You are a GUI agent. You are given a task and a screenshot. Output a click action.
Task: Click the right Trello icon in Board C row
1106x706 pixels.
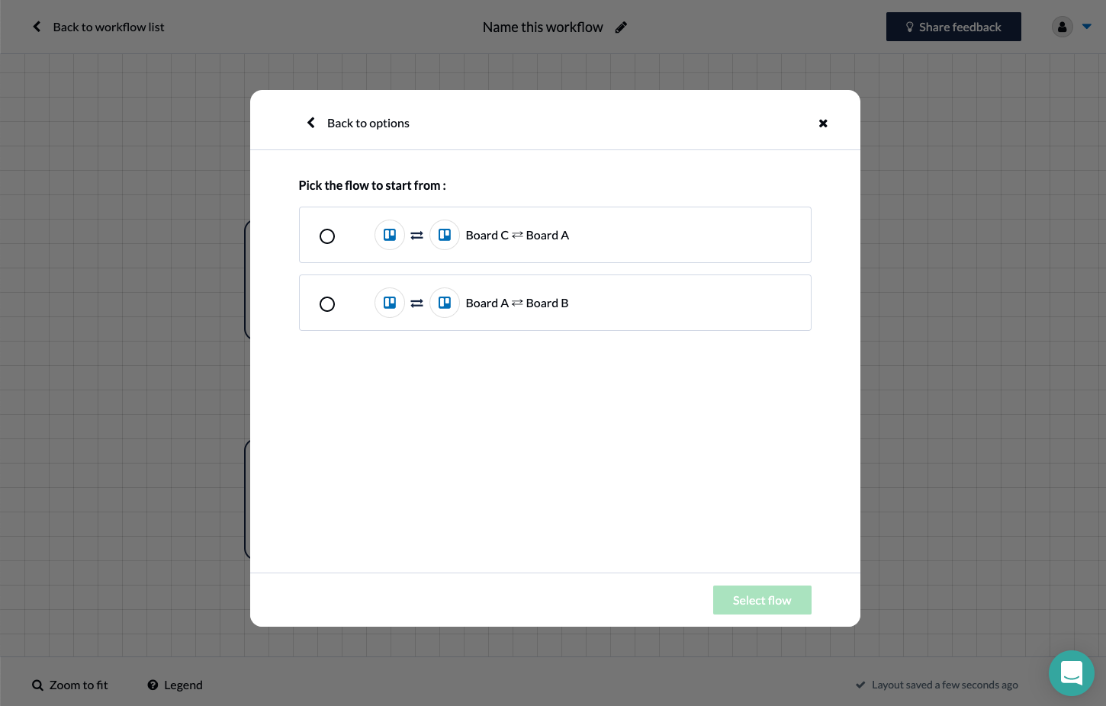pos(445,235)
